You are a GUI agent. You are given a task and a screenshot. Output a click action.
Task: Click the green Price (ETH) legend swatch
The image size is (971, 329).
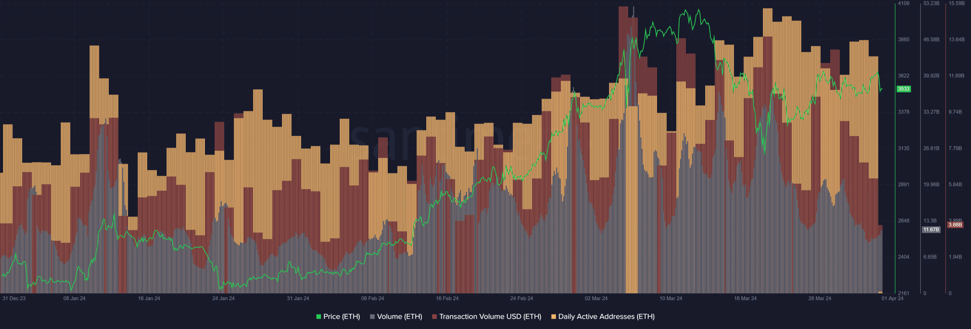319,316
